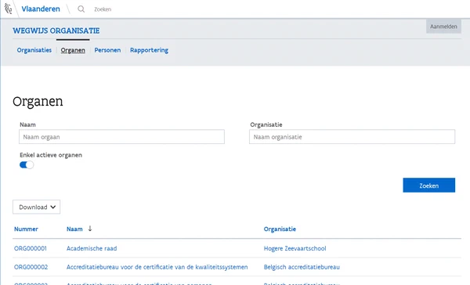
Task: Click the Vlaanderen header link
Action: (41, 9)
